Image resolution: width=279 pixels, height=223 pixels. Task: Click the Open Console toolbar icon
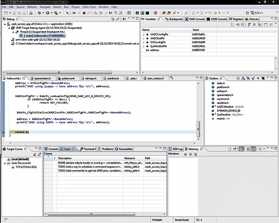[129, 13]
